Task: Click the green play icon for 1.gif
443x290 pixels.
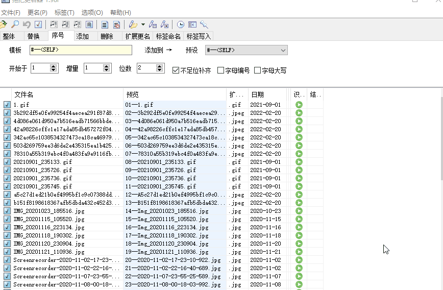Action: [299, 105]
